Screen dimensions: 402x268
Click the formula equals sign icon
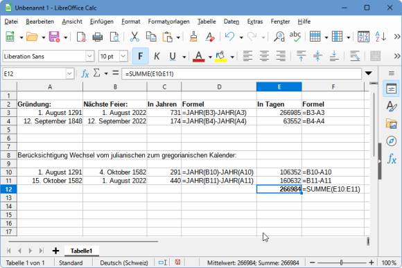coord(116,73)
